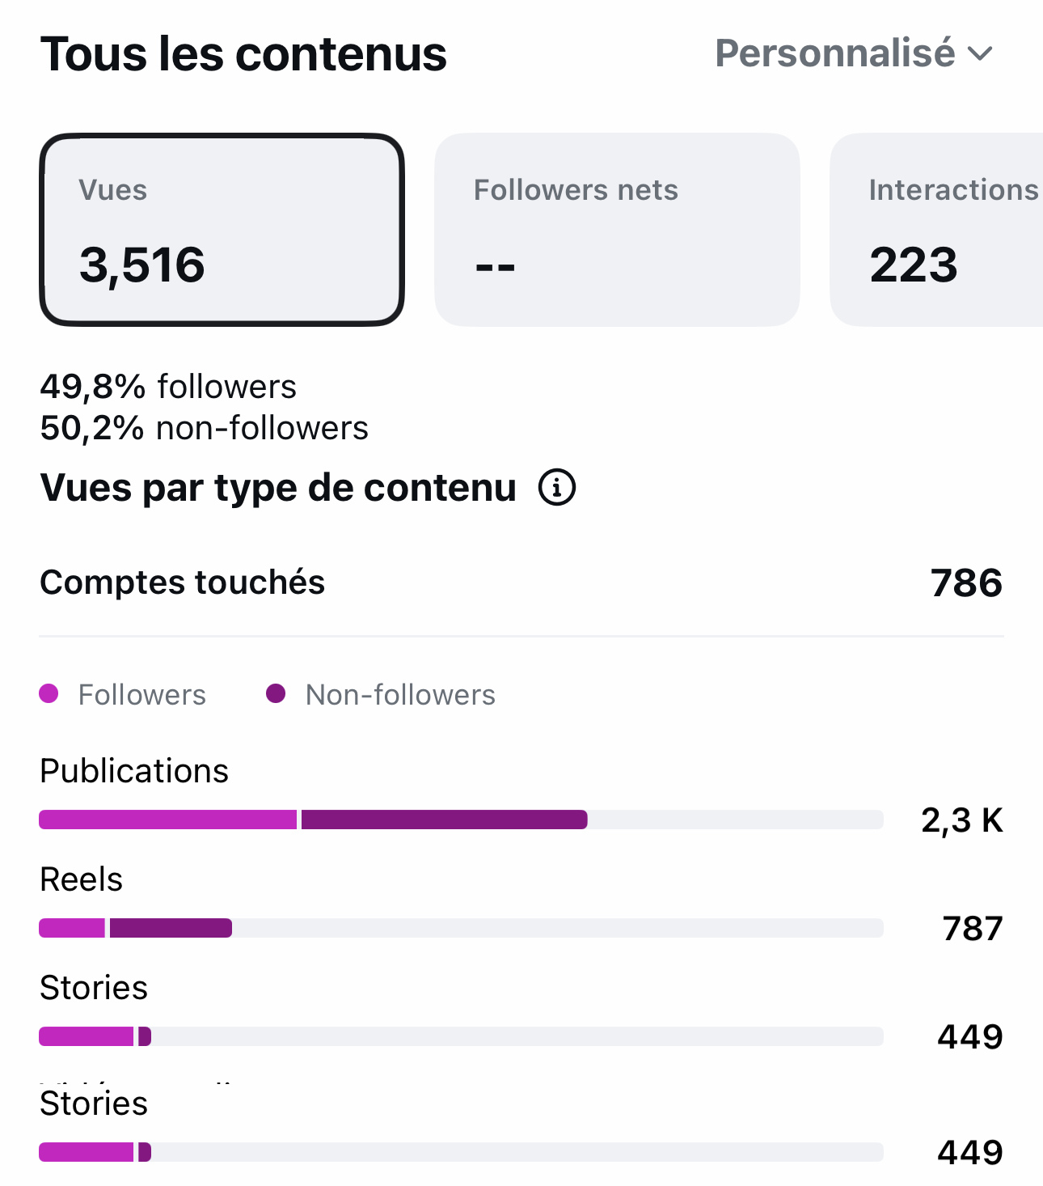Tap the Tous les contenus heading

point(243,54)
